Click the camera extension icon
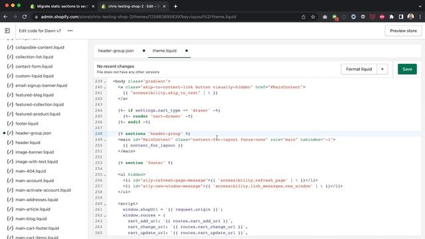Image resolution: width=425 pixels, height=239 pixels. point(325,17)
